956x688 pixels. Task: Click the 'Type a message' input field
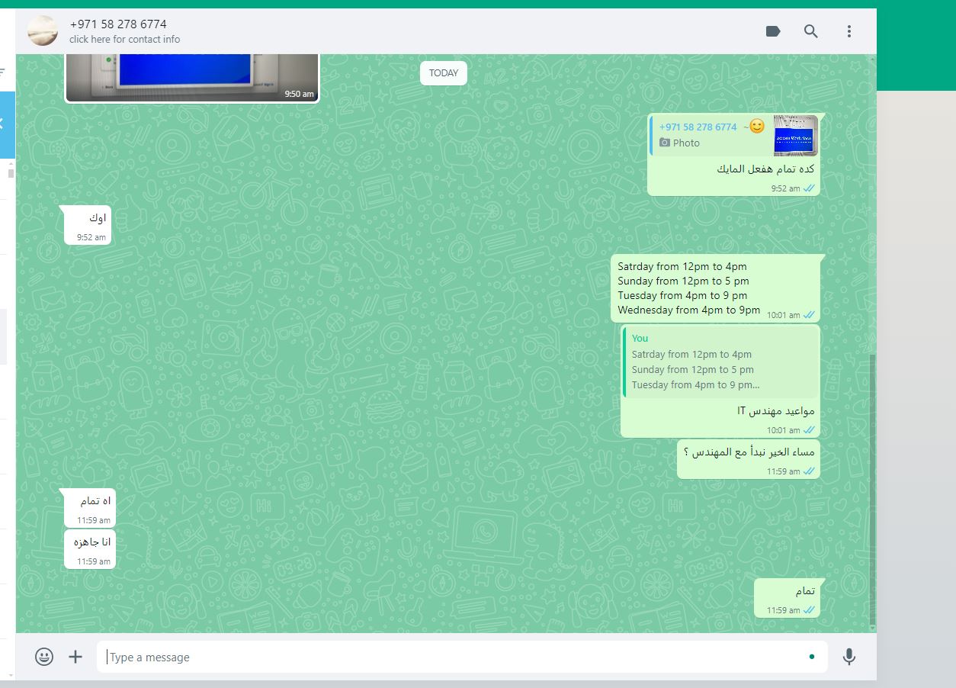pyautogui.click(x=462, y=657)
